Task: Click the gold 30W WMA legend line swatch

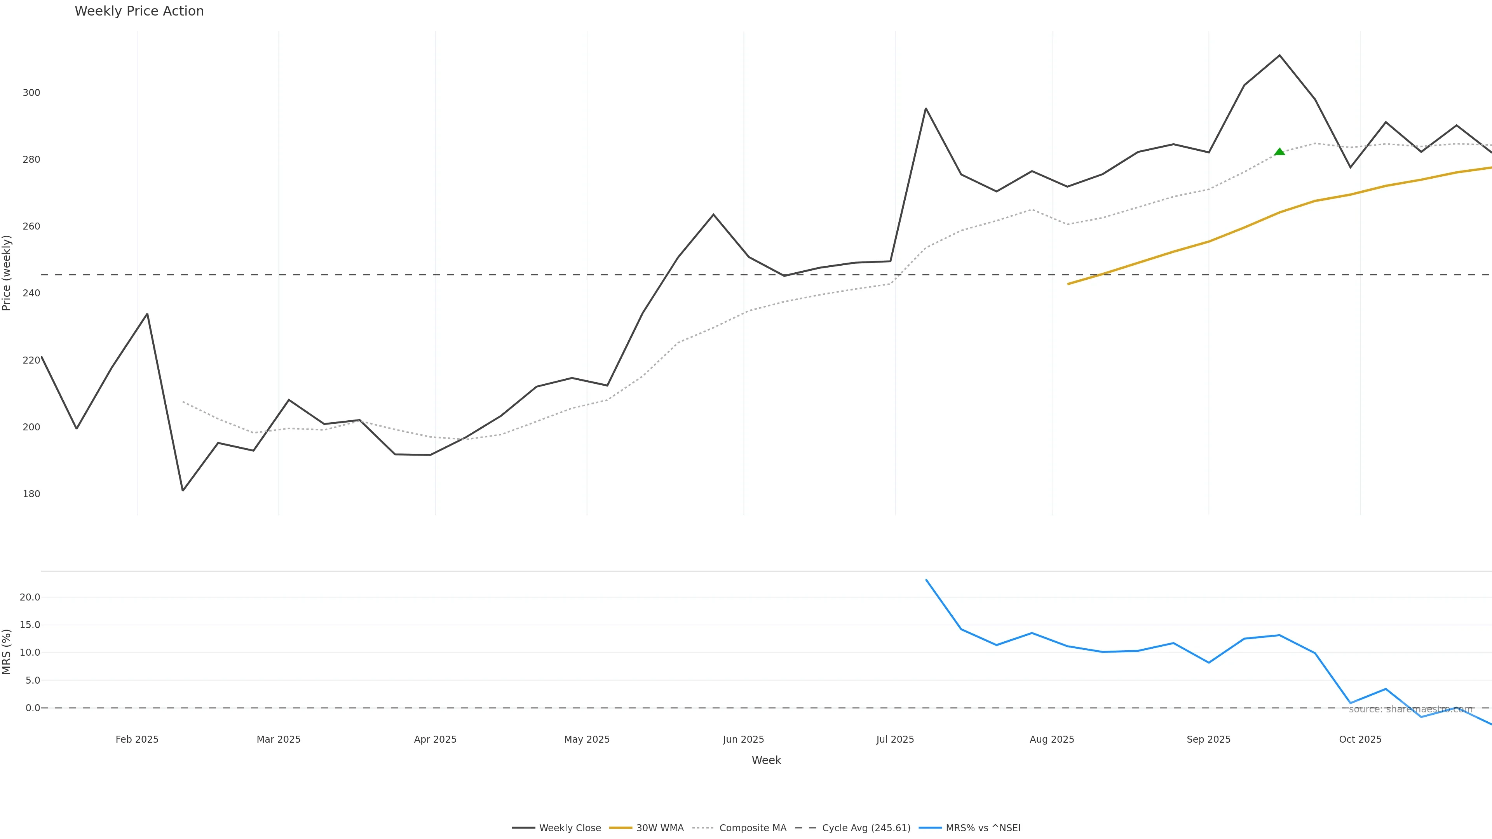Action: [621, 828]
